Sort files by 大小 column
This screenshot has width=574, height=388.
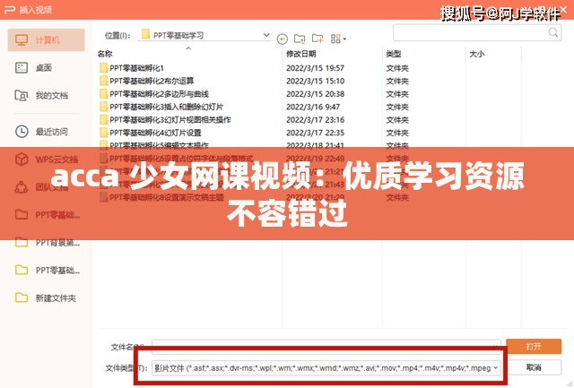coord(477,54)
